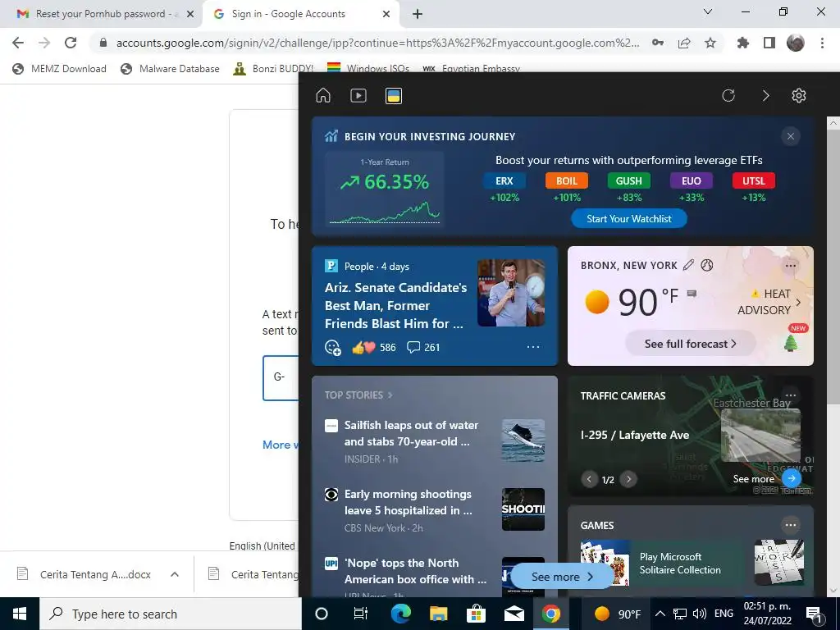Open the saved passwords key icon
The height and width of the screenshot is (630, 840).
(658, 43)
